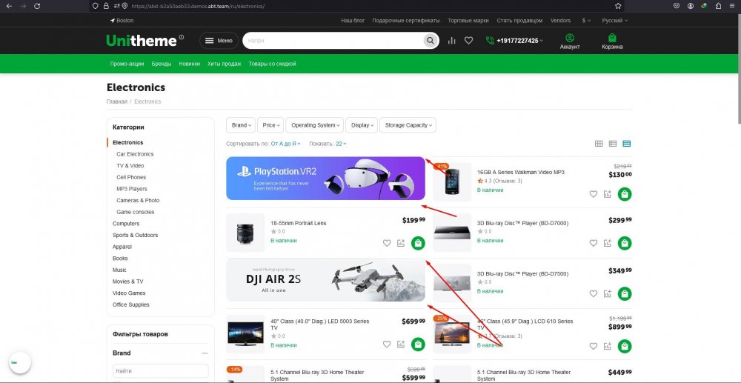Wishlist the Blu-ray Player BD-D7000

(x=594, y=243)
